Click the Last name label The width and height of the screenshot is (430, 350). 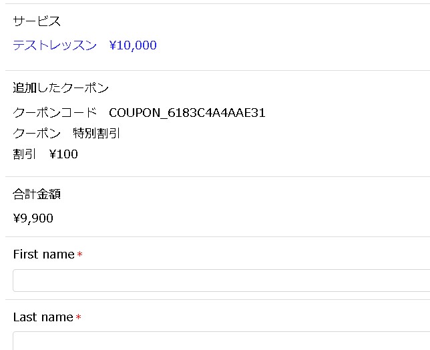(x=43, y=317)
